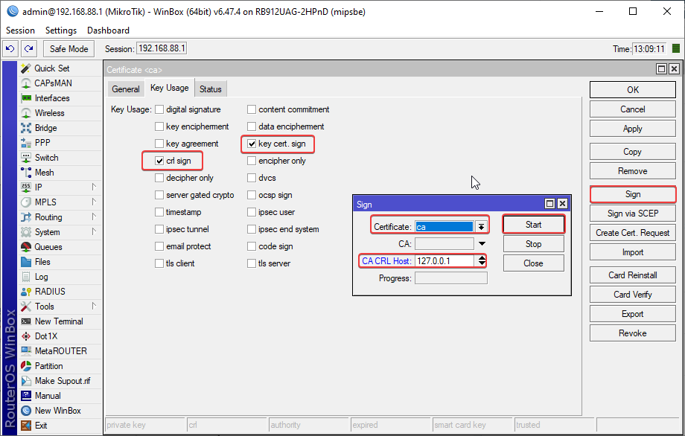Screen dimensions: 685x436
Task: Expand MPLS submenu in sidebar
Action: coord(94,202)
